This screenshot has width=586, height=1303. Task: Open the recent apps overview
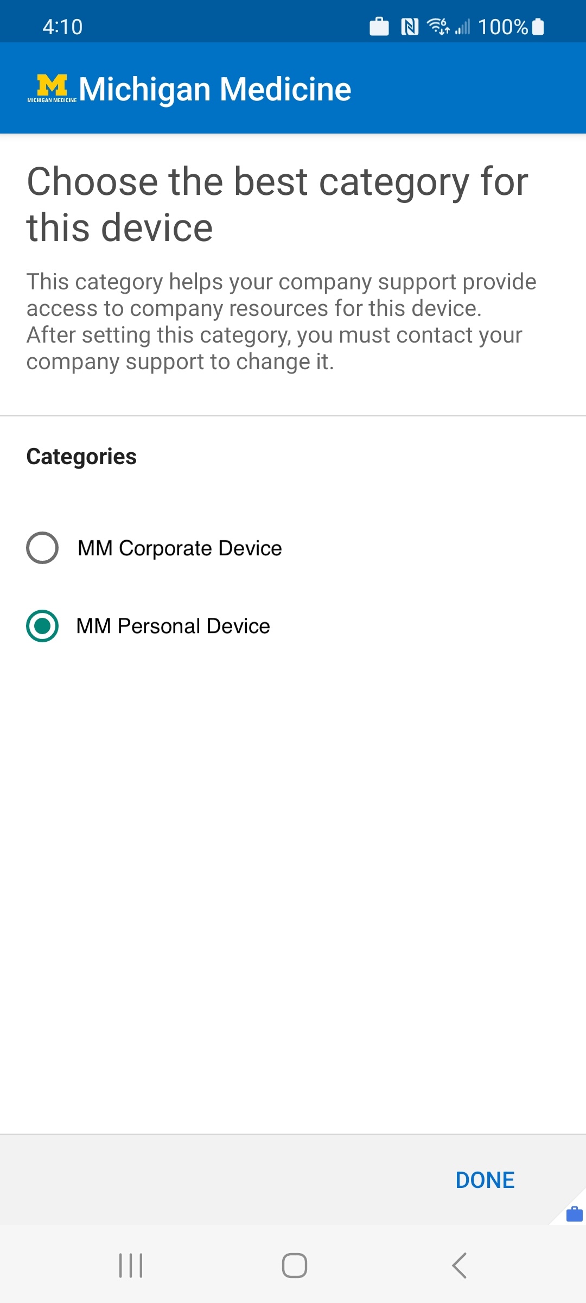click(x=131, y=1266)
